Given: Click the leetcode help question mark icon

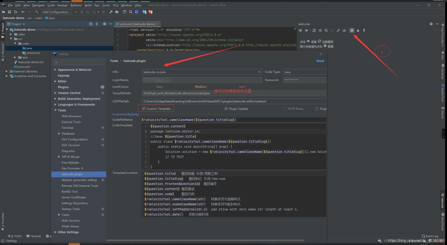Looking at the screenshot, I should [x=364, y=30].
